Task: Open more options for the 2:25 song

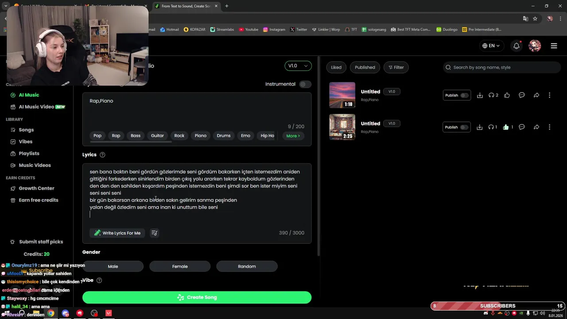Action: (549, 127)
